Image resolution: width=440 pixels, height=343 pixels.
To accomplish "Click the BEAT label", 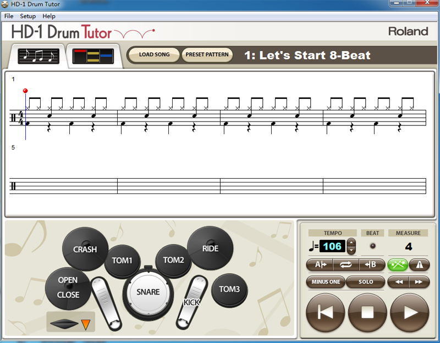I will pyautogui.click(x=372, y=233).
